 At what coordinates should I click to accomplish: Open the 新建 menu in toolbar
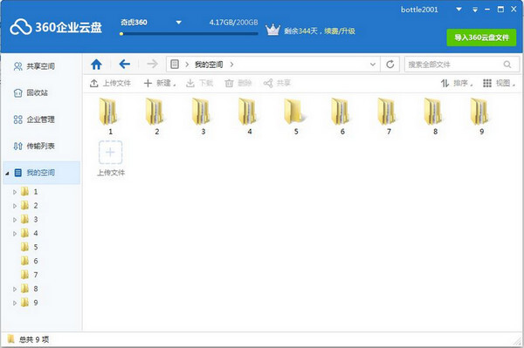[x=160, y=83]
